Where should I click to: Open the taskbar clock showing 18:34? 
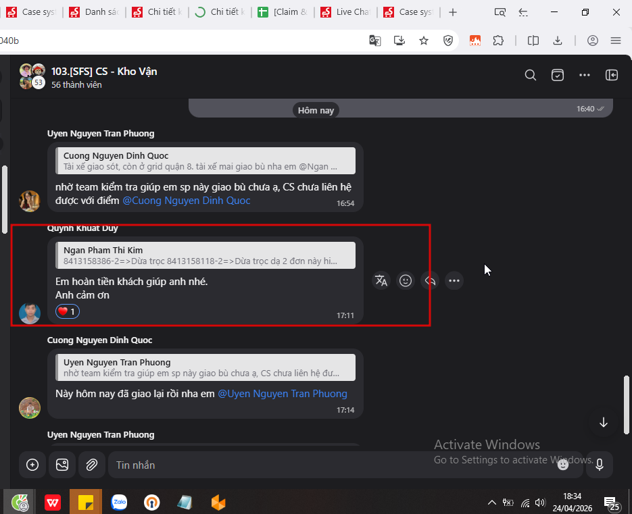572,502
